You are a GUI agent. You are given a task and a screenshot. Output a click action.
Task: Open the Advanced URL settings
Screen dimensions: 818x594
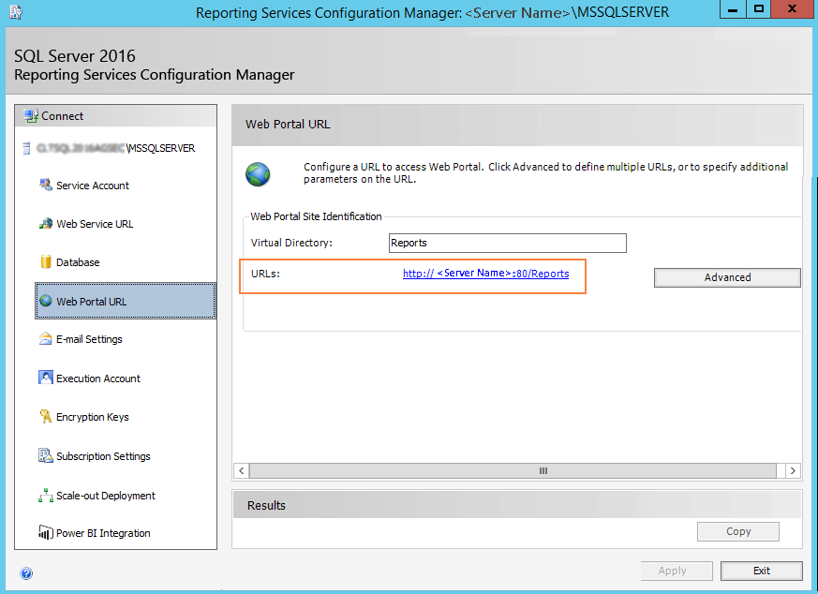coord(727,277)
